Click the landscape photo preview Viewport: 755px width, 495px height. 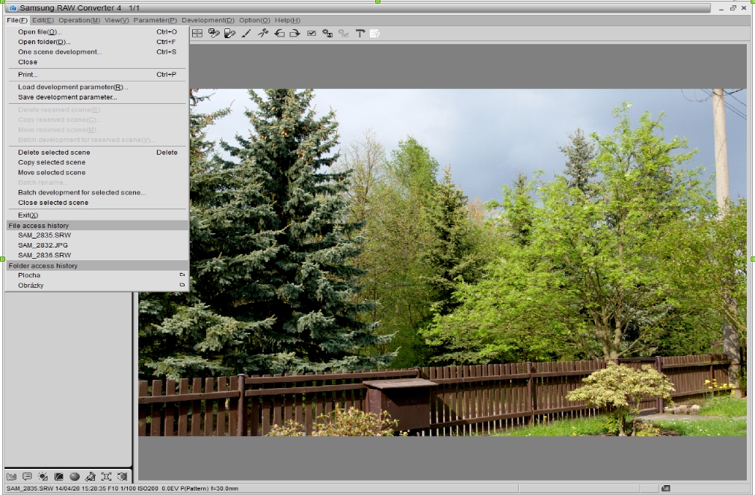pyautogui.click(x=463, y=262)
